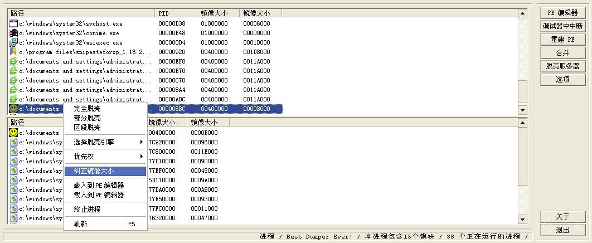Click DLL icon of module 5D170000
The image size is (592, 243).
click(x=13, y=180)
